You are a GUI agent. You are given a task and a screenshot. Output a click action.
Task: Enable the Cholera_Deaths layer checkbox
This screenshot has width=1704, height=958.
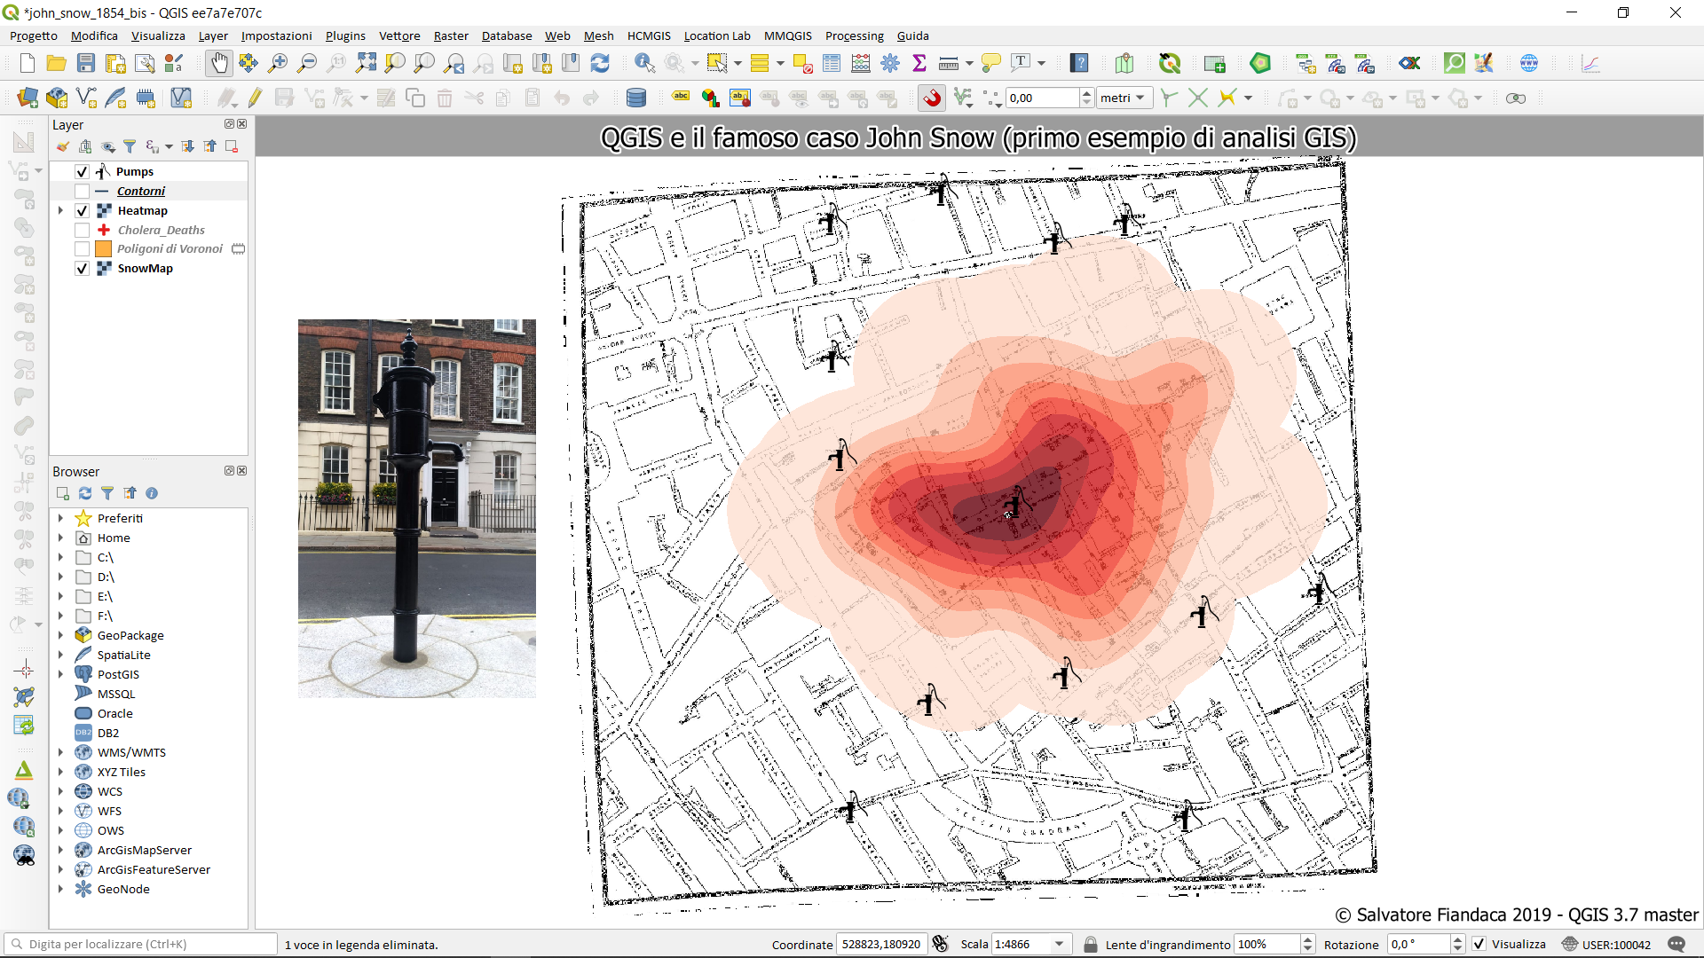83,230
